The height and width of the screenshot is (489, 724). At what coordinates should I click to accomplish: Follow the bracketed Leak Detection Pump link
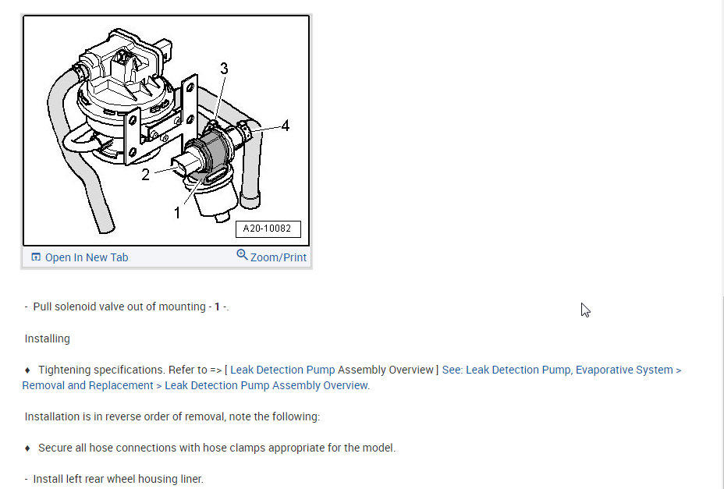282,370
